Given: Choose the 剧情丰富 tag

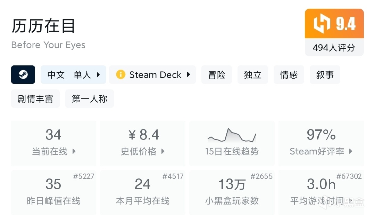Looking at the screenshot, I should click(x=35, y=99).
